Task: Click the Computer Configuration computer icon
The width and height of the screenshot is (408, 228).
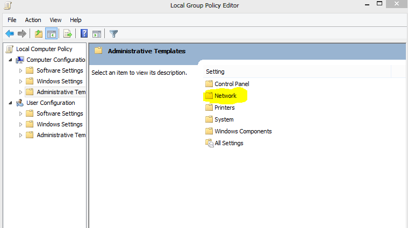Action: tap(20, 60)
